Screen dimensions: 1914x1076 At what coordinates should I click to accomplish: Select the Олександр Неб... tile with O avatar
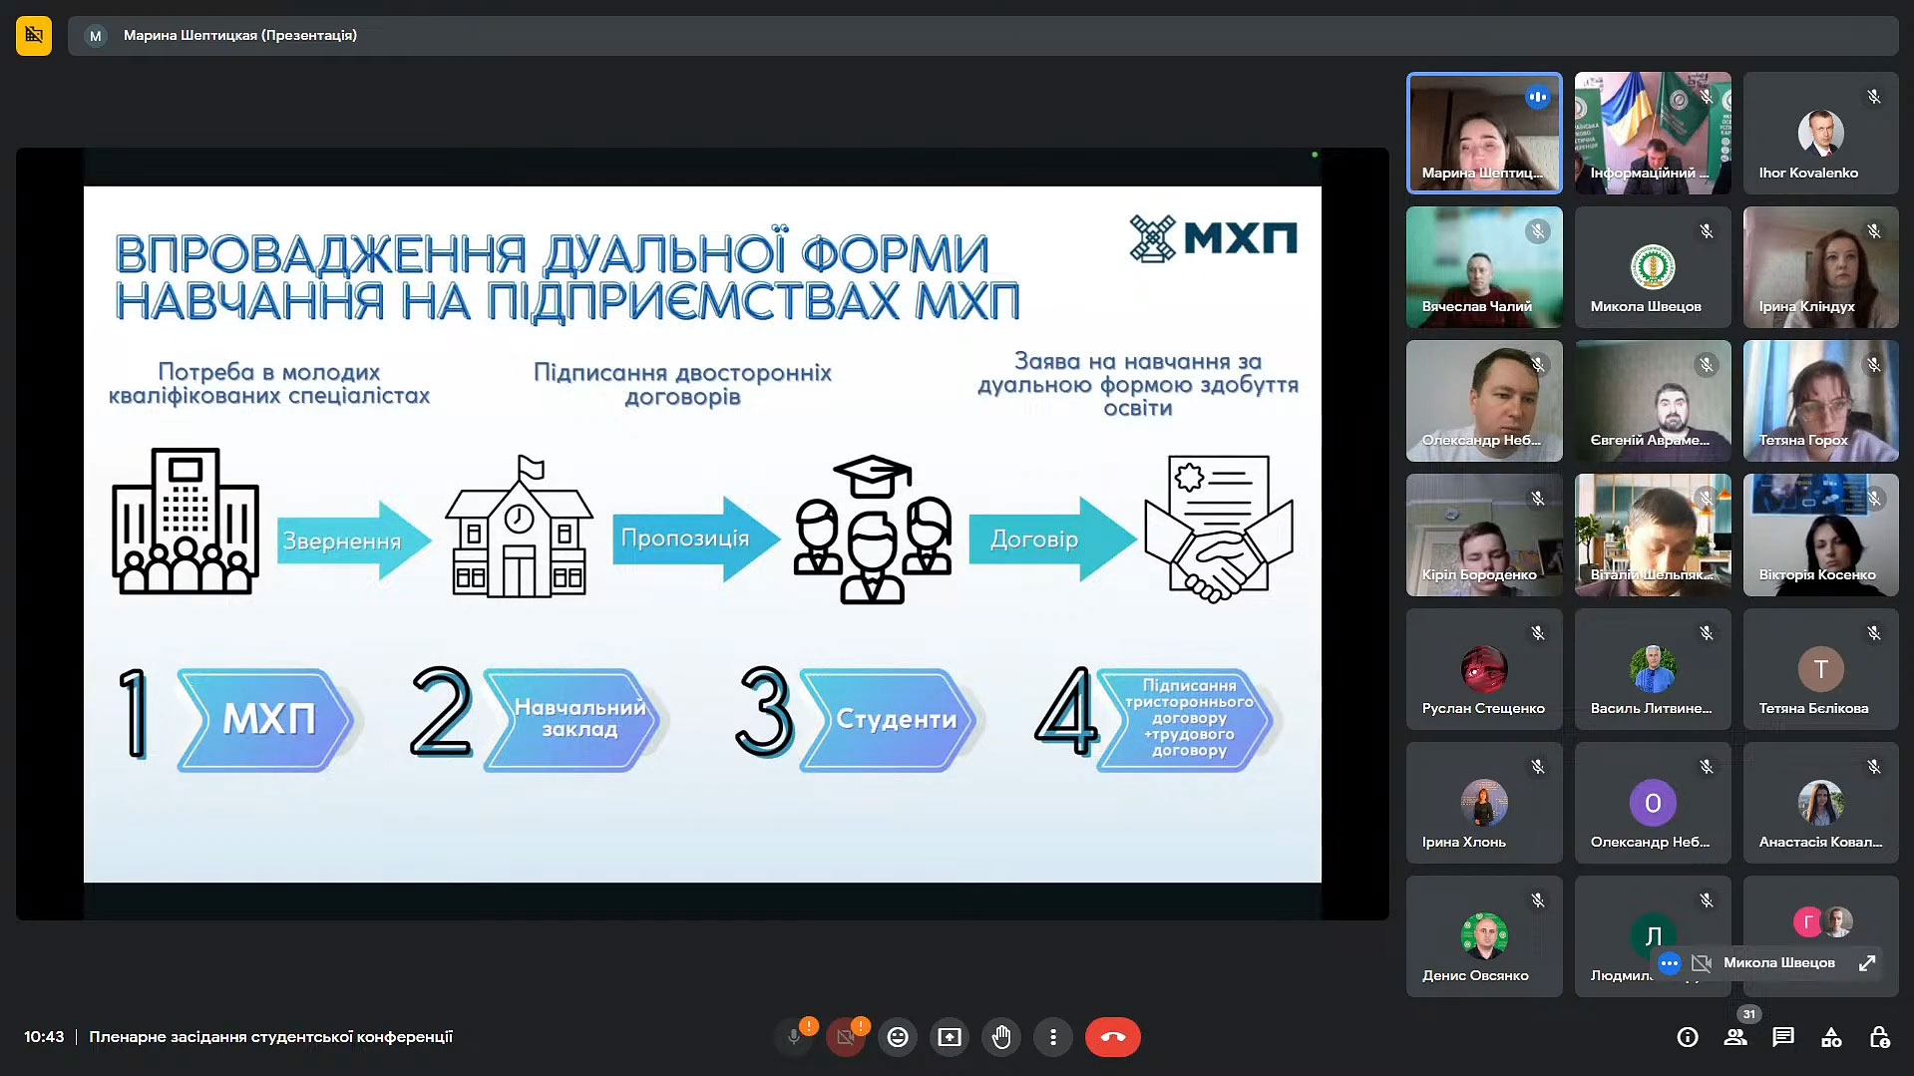(1653, 803)
